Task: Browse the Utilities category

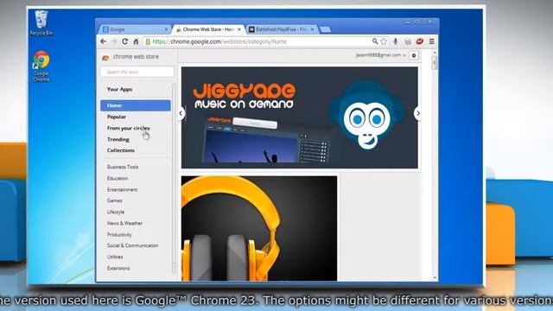Action: coord(115,257)
